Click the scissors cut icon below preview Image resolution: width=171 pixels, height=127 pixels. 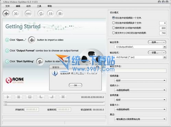click(63, 97)
